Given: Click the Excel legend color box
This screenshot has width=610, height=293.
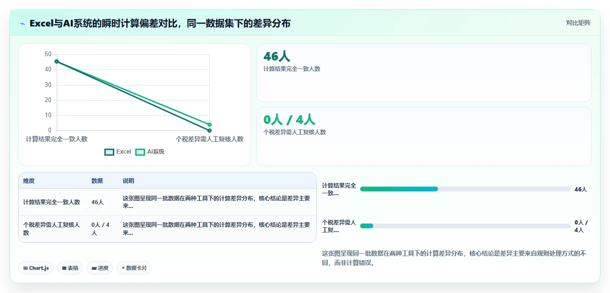Looking at the screenshot, I should point(109,152).
